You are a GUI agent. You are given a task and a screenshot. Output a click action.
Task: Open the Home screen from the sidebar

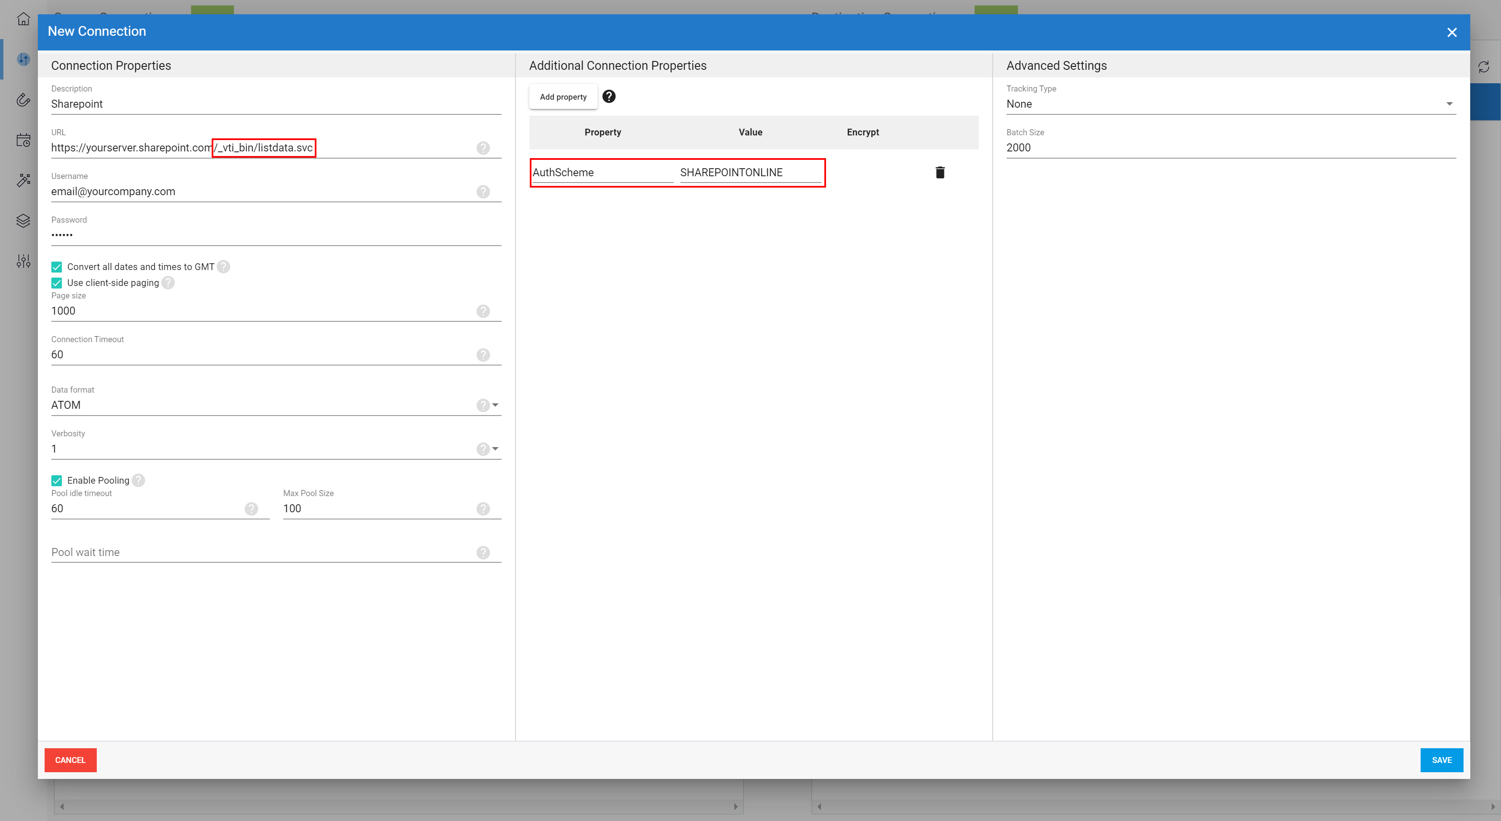coord(23,19)
